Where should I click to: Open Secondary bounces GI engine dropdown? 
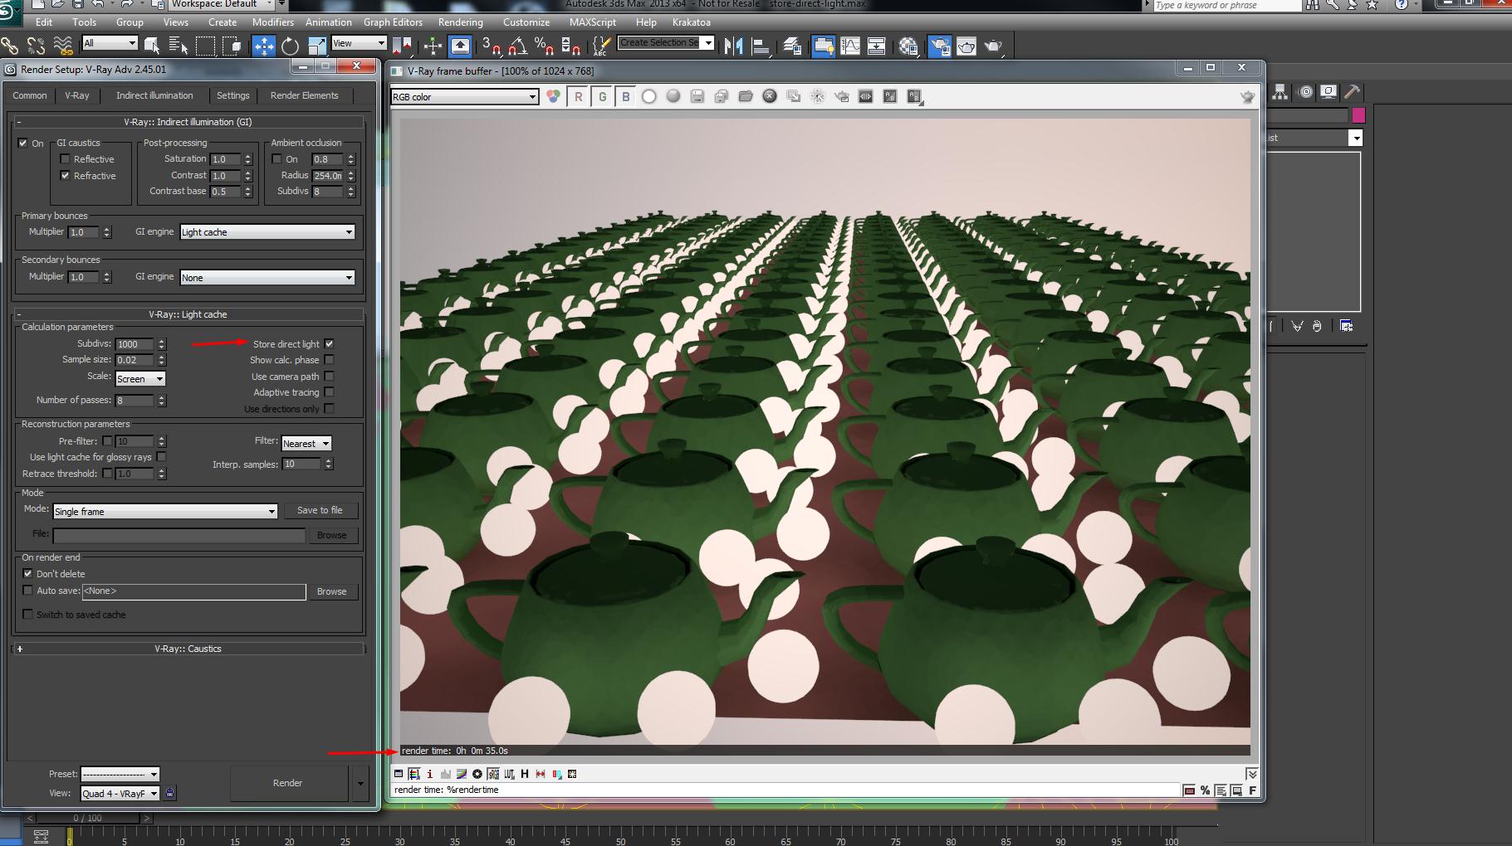pos(267,277)
